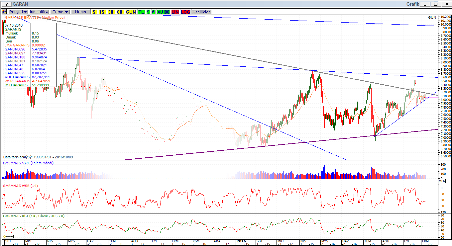This screenshot has width=452, height=246.
Task: Click the chart icon left of Periyod
Action: pos(4,12)
